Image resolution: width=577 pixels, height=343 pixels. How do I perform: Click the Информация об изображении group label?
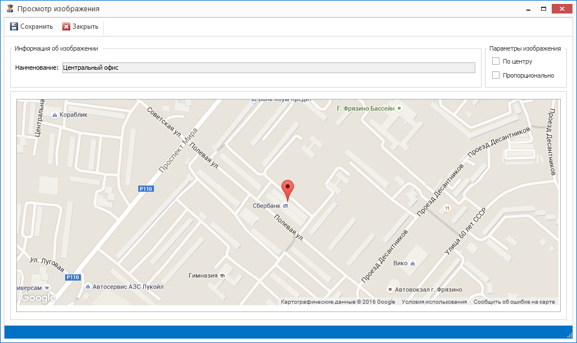pyautogui.click(x=56, y=48)
